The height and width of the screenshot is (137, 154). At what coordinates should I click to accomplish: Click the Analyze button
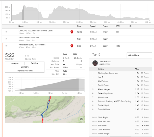[15, 63]
